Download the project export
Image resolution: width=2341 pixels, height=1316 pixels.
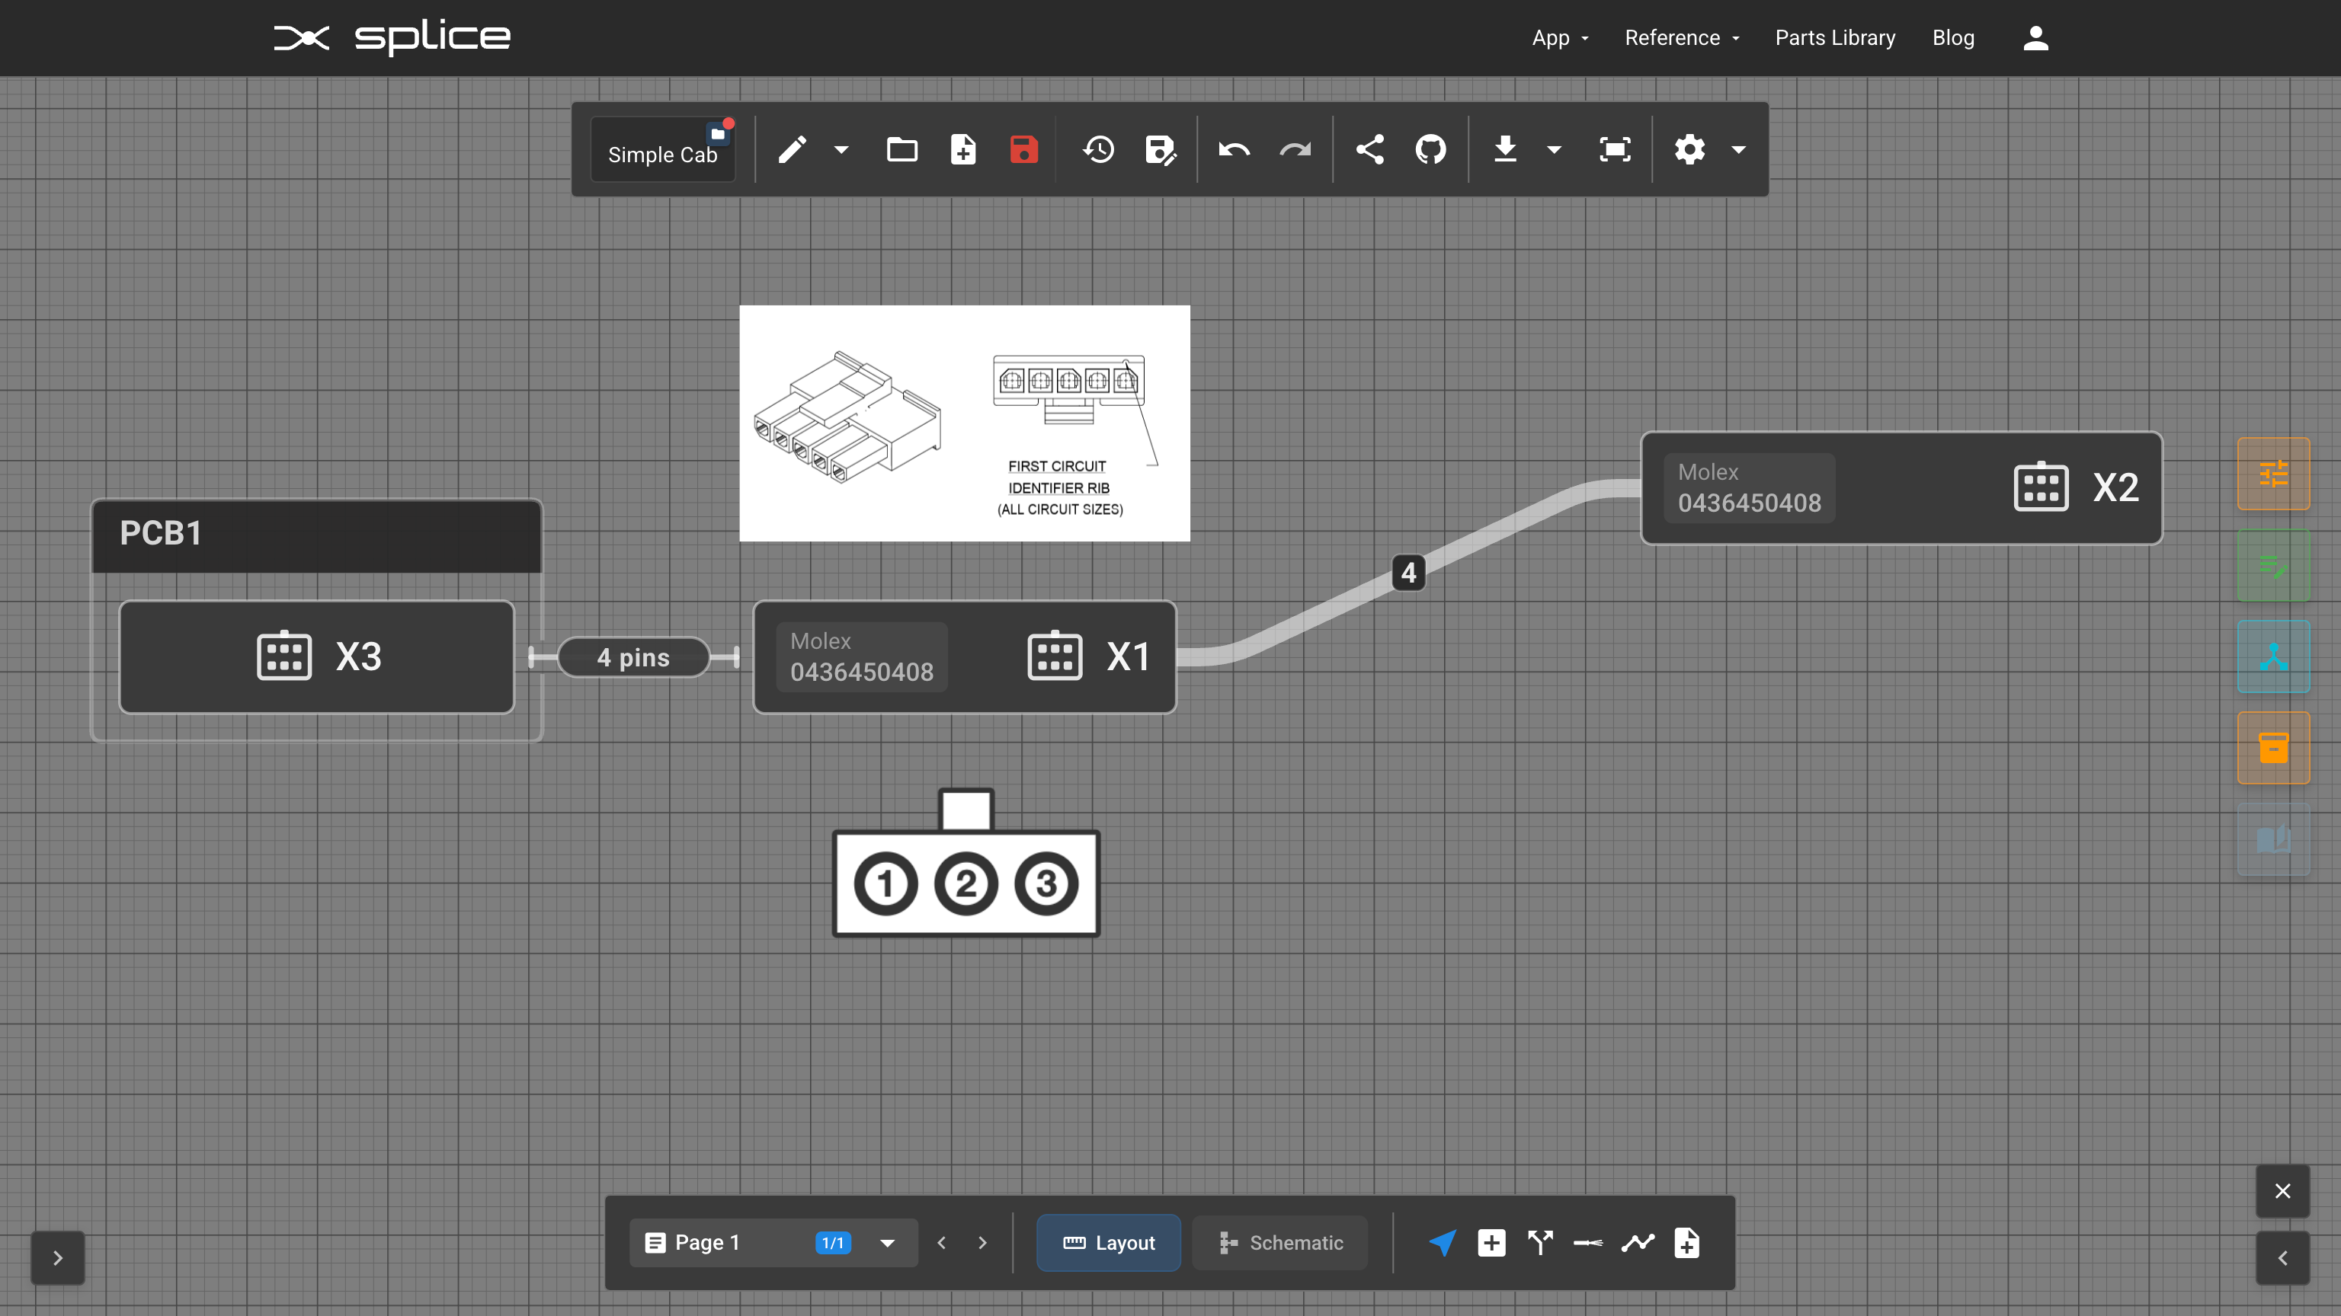(1505, 149)
